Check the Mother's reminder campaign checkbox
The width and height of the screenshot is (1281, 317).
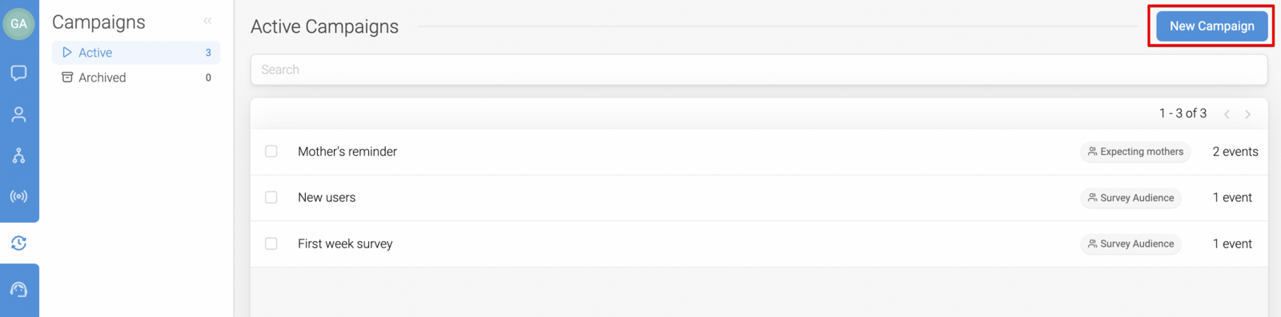(271, 151)
